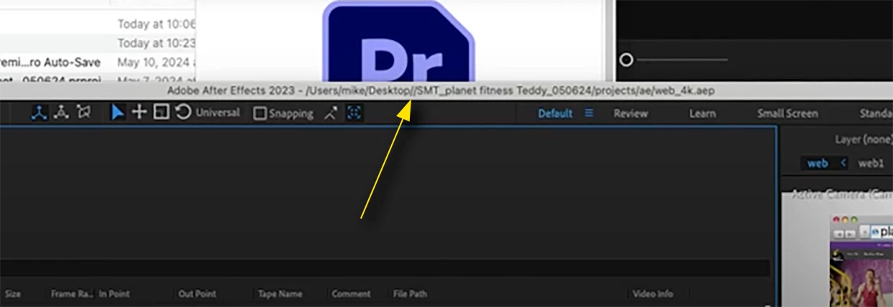Choose the Universal gizmo arrow tool
This screenshot has height=307, width=893.
[x=118, y=113]
